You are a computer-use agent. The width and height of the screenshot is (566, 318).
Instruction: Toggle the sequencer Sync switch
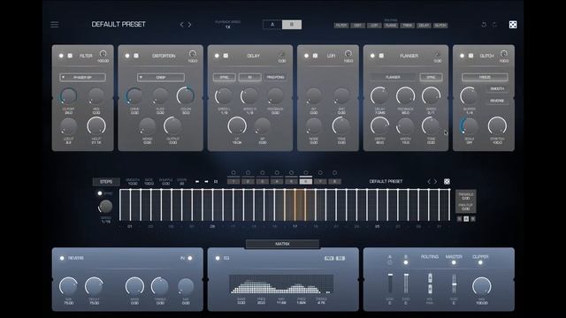100,193
